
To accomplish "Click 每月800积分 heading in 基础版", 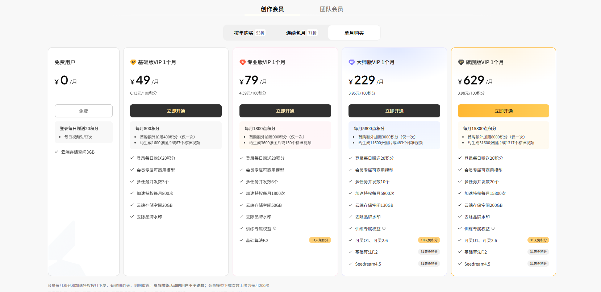I will coord(147,129).
